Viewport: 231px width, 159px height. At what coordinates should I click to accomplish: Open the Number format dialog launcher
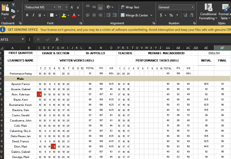tap(194, 23)
